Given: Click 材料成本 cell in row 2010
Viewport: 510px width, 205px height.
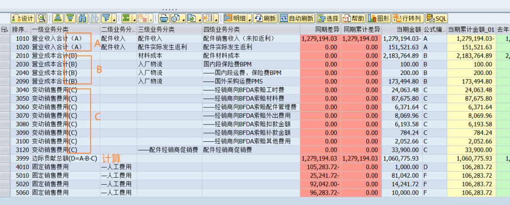Looking at the screenshot, I should (x=170, y=56).
